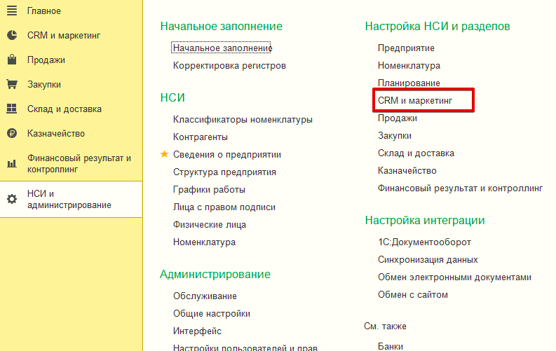This screenshot has width=556, height=351.
Task: Open Финансовый результат и контроллинг settings link
Action: 460,188
